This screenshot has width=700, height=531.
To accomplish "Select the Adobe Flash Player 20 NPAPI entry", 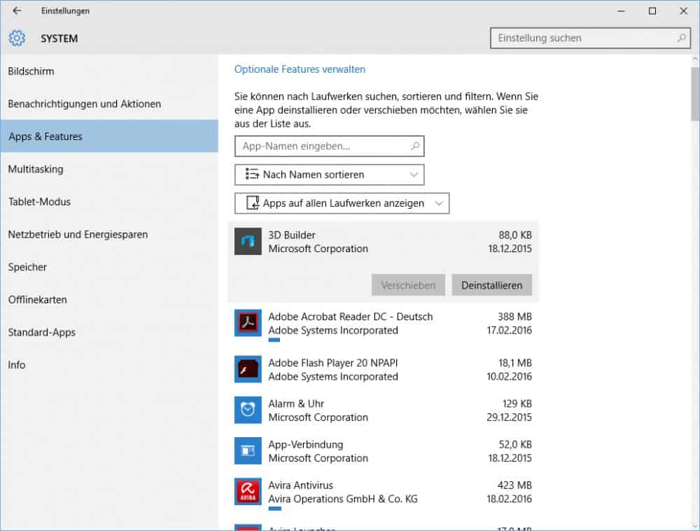I will click(x=383, y=369).
